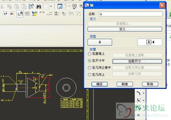Image resolution: width=171 pixels, height=120 pixels.
Task: Click the text style A icon
Action: pyautogui.click(x=64, y=14)
